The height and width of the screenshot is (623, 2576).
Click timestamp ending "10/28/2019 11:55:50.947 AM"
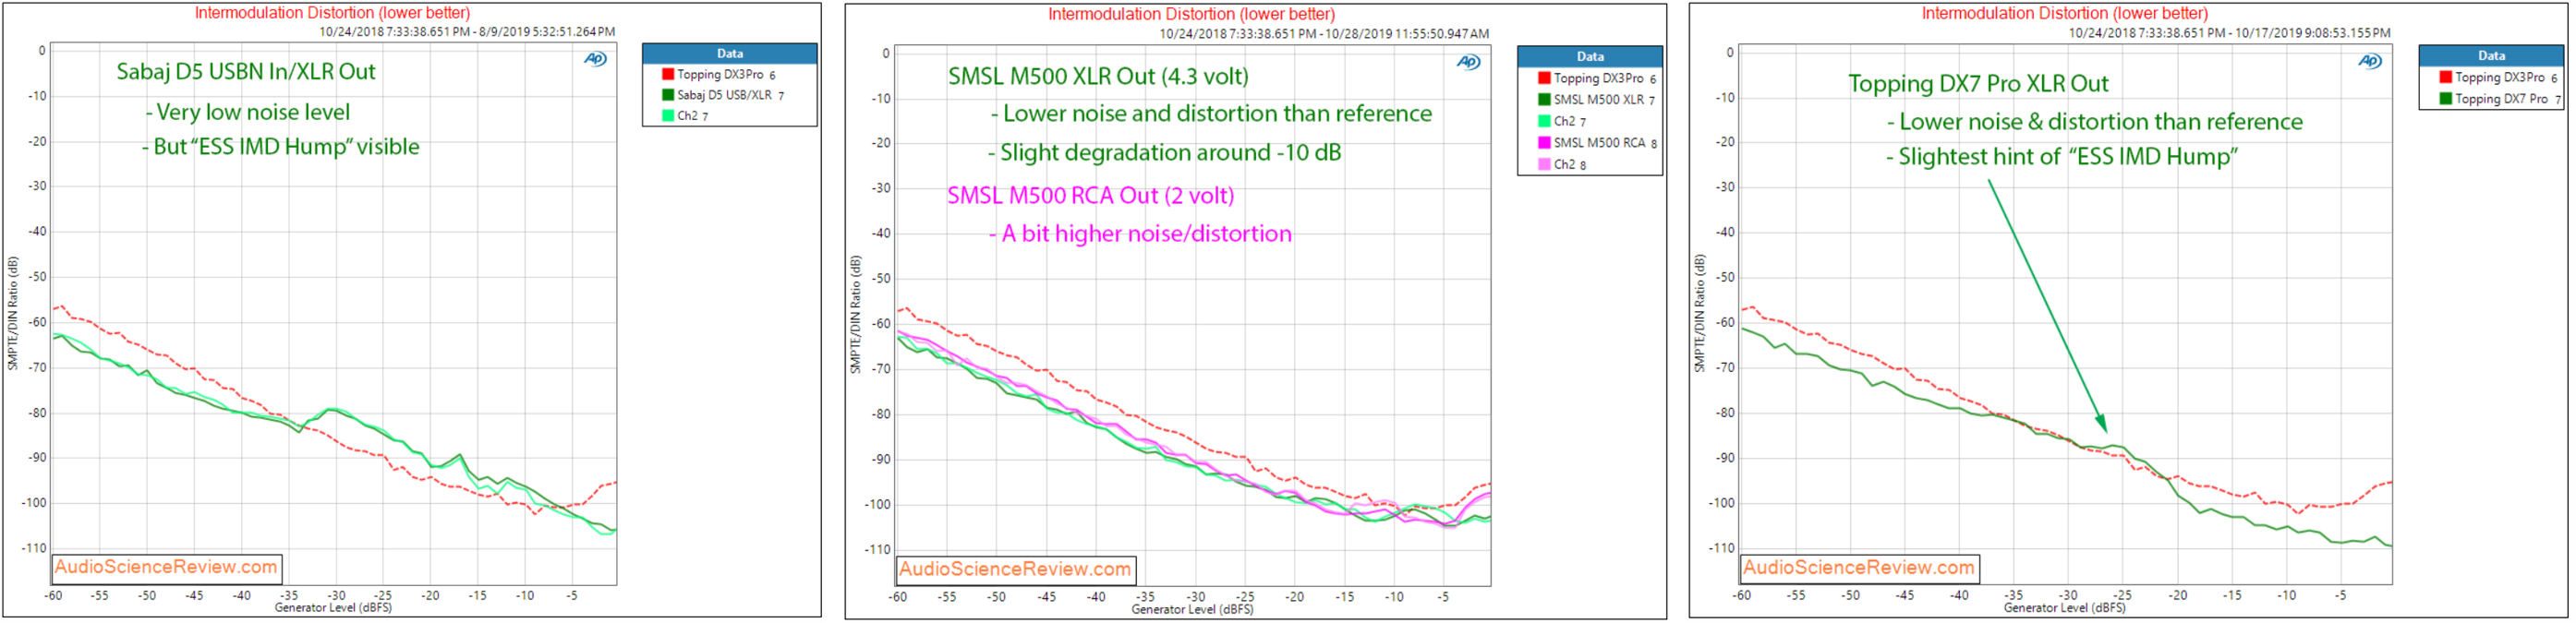1323,34
